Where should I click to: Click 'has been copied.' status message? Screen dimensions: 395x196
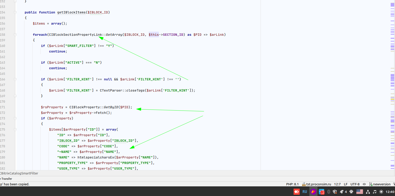(16, 184)
